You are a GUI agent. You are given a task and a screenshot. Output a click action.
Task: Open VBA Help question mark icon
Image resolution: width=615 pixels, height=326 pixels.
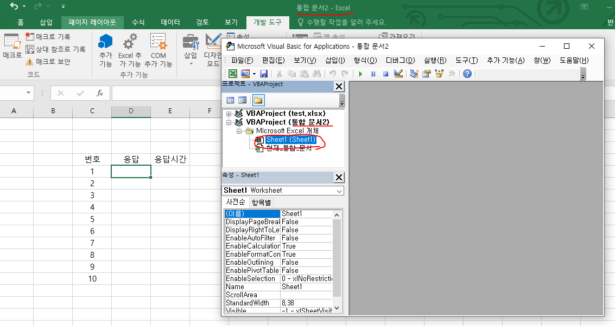[467, 74]
